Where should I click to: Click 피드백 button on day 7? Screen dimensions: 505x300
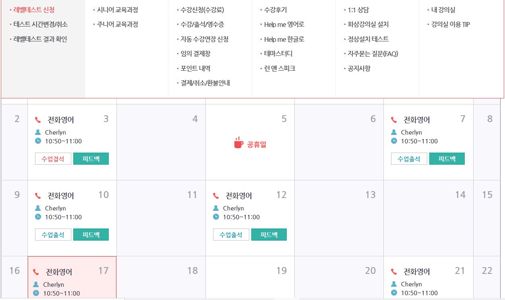click(447, 159)
